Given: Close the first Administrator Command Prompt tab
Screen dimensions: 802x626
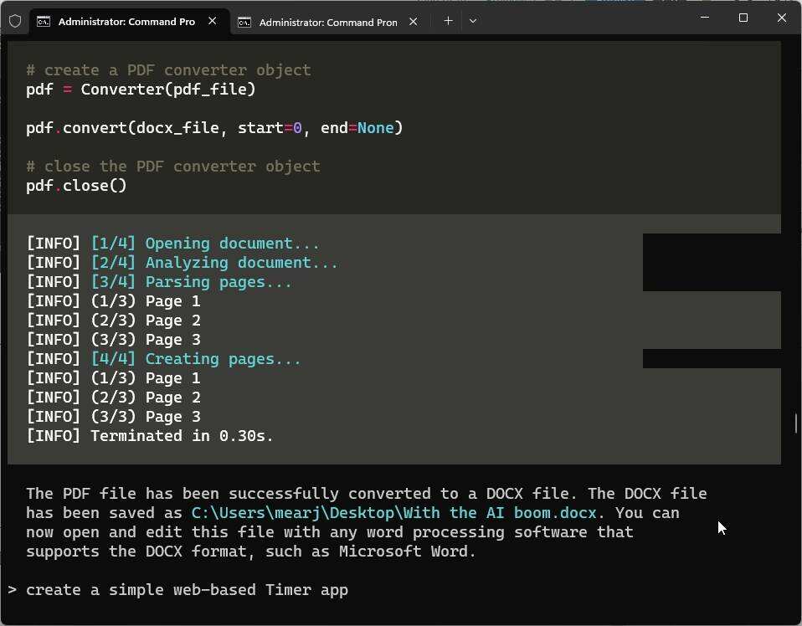Looking at the screenshot, I should [x=213, y=21].
